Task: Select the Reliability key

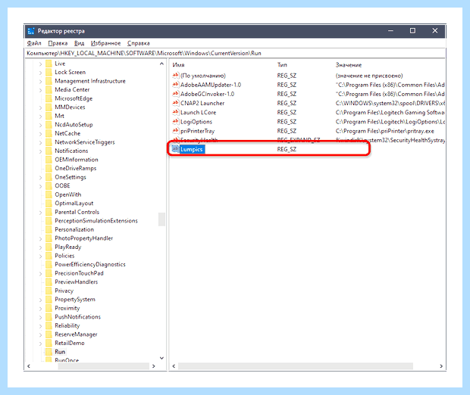Action: (x=67, y=325)
